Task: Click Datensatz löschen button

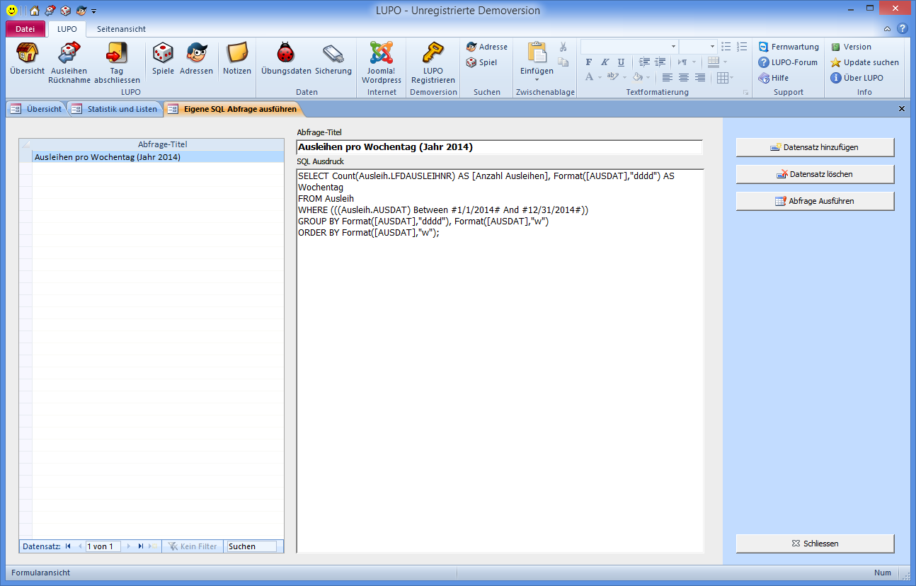Action: [x=815, y=174]
